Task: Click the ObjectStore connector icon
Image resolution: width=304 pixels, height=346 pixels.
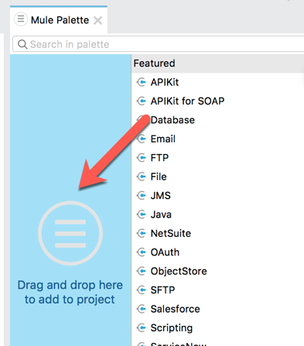Action: point(142,271)
